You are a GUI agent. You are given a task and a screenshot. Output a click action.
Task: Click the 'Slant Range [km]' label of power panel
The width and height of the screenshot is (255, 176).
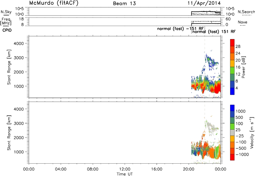coord(9,67)
